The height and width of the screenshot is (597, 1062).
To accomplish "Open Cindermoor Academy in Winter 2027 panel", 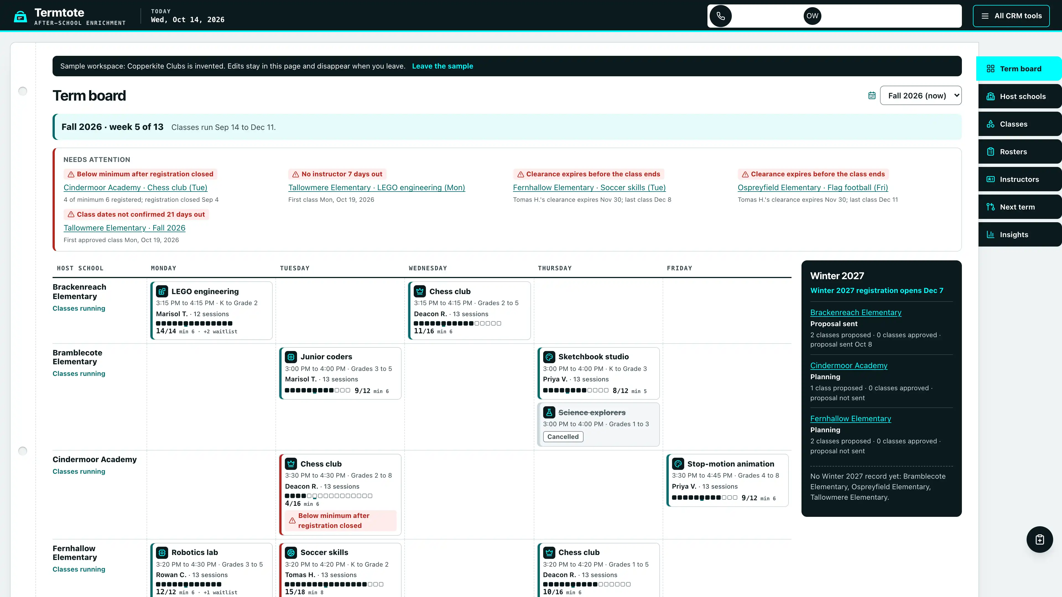I will [848, 365].
